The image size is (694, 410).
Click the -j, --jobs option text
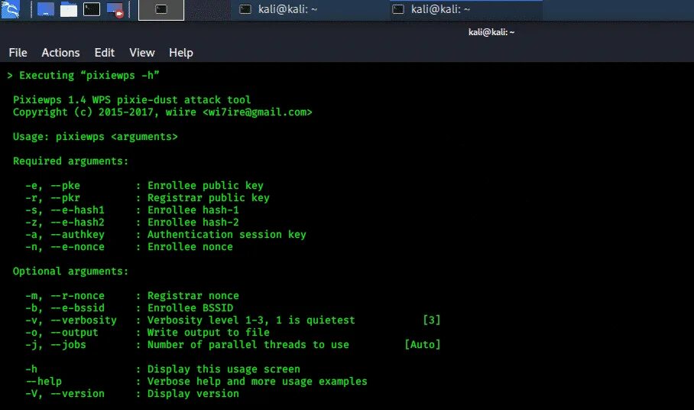[x=55, y=345]
